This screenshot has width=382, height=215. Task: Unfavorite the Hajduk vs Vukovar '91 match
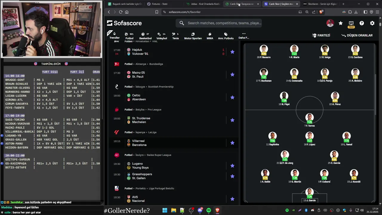point(232,52)
